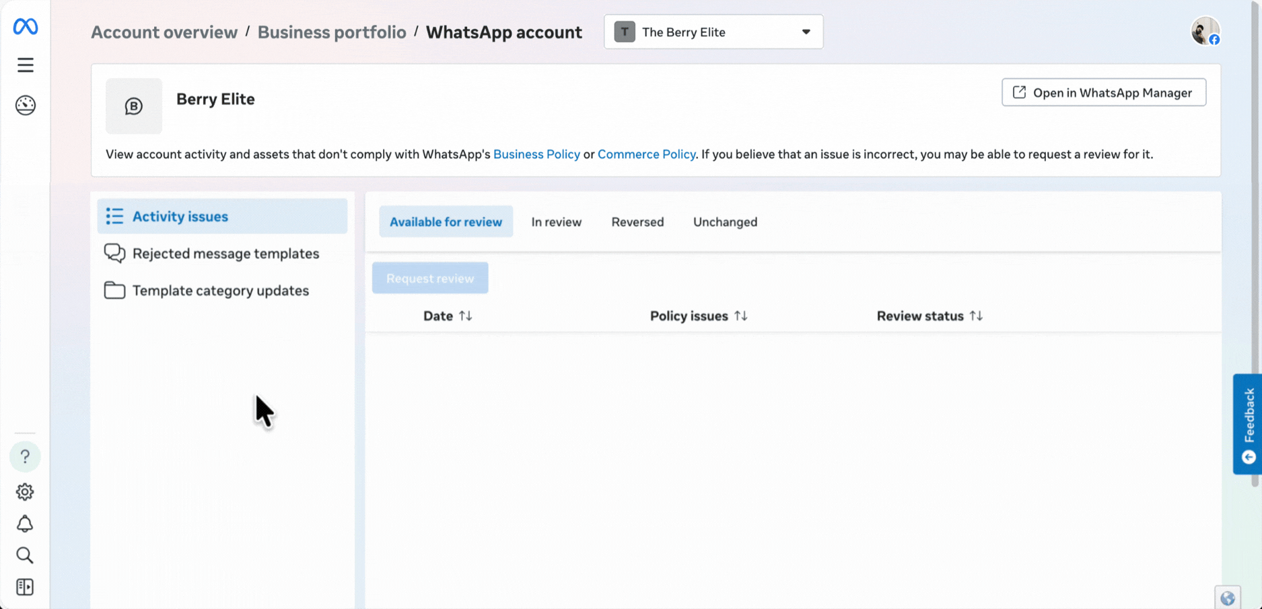This screenshot has width=1262, height=609.
Task: Click Open in WhatsApp Manager button
Action: click(x=1104, y=92)
